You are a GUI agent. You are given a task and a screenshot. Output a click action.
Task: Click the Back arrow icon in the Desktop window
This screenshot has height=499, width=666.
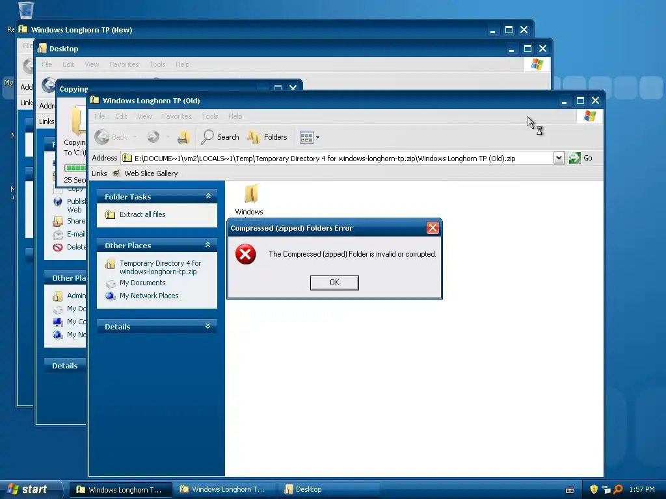(48, 84)
